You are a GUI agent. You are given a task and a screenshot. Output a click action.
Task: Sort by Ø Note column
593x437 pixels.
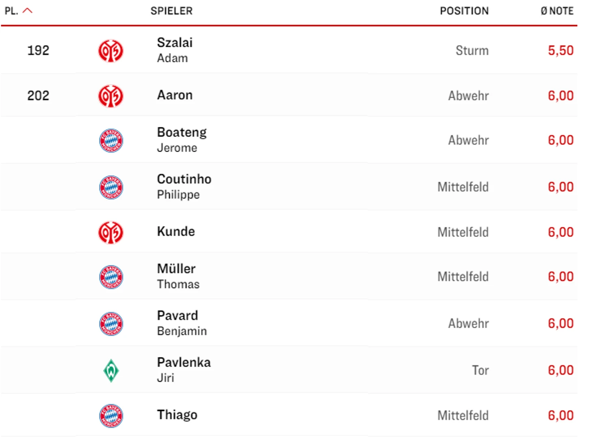pyautogui.click(x=557, y=11)
